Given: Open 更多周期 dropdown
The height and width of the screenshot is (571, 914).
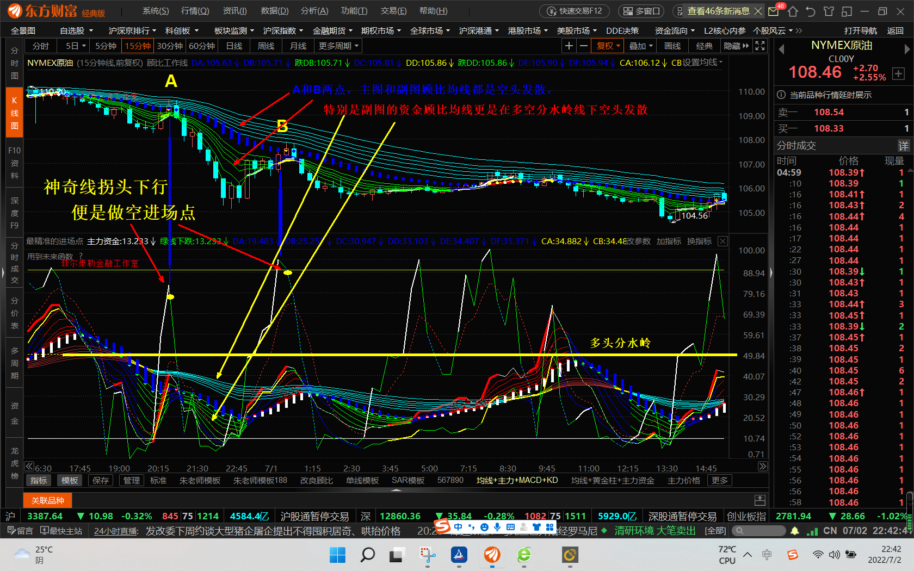Looking at the screenshot, I should tap(338, 46).
